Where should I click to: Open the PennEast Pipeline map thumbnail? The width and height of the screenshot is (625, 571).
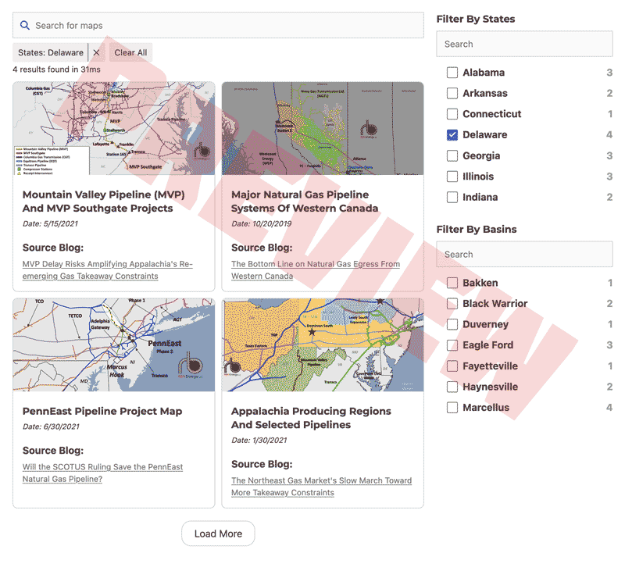114,345
